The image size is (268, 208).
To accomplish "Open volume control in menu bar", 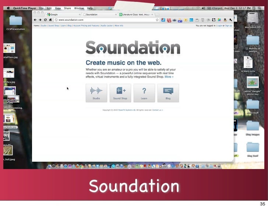I will [203, 8].
